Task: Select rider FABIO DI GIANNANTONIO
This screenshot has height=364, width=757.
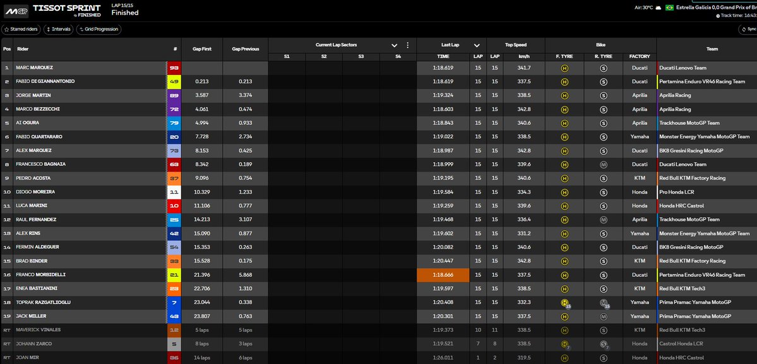Action: pos(45,81)
